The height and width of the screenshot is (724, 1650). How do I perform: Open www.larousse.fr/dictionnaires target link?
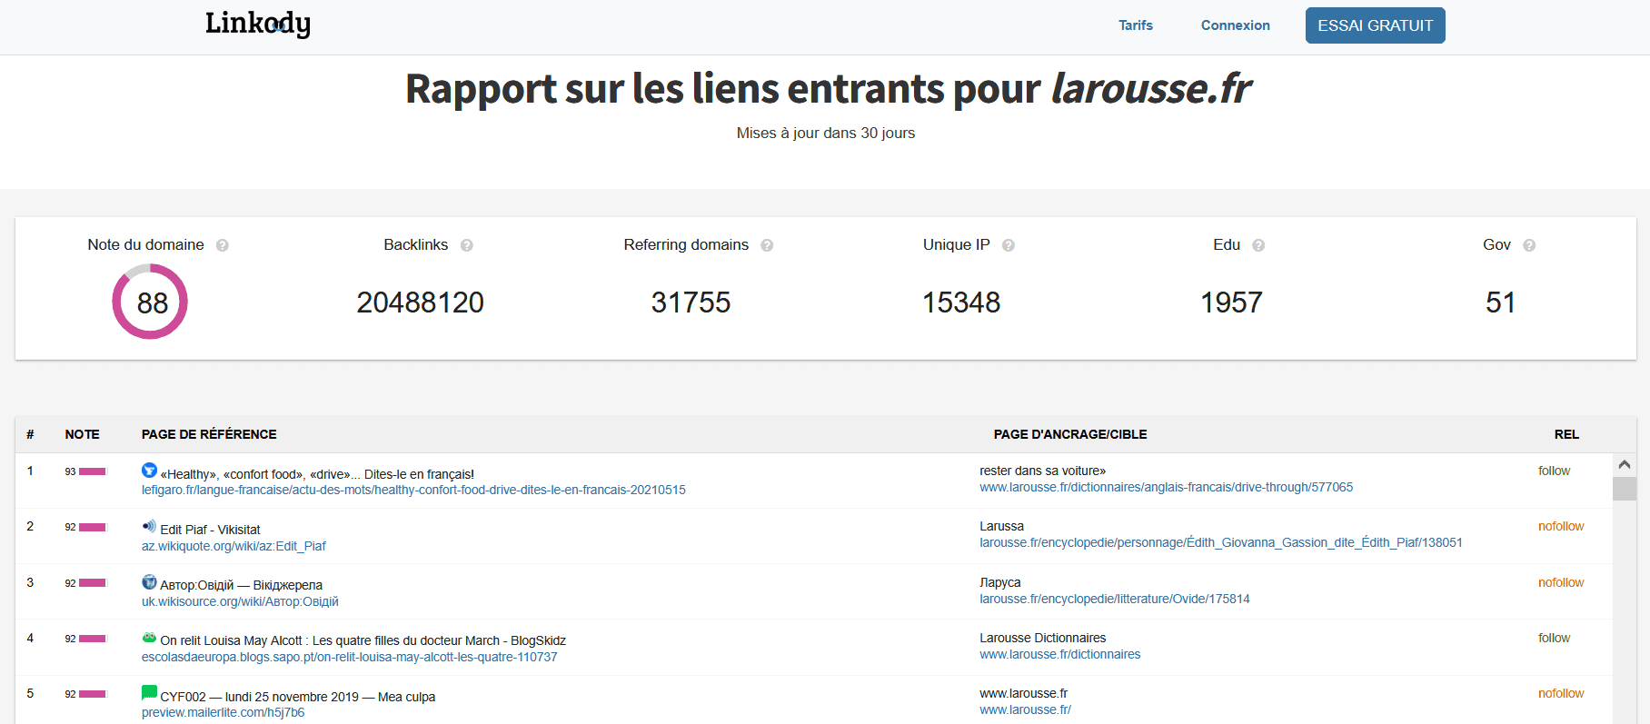[x=1060, y=654]
